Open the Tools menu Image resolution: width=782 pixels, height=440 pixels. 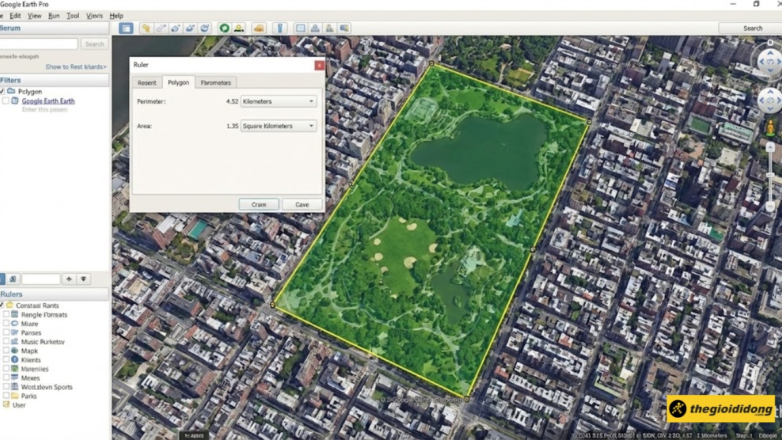tap(72, 16)
